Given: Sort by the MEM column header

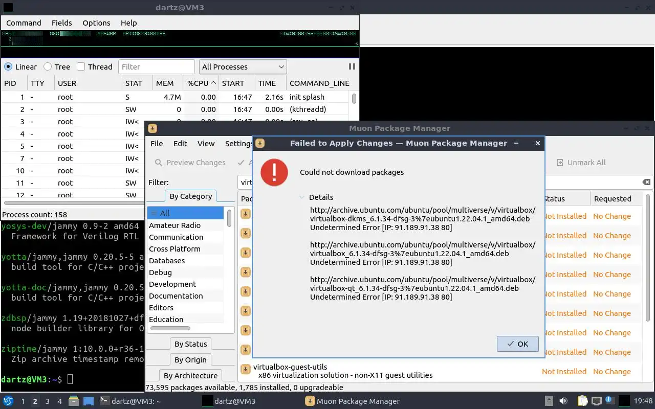Looking at the screenshot, I should point(168,83).
